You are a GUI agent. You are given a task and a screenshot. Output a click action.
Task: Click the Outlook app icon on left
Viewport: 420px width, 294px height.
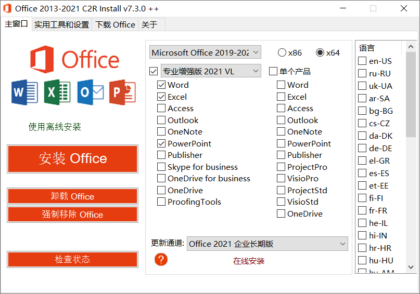90,92
